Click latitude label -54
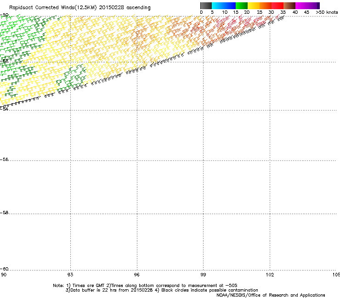 pos(4,109)
